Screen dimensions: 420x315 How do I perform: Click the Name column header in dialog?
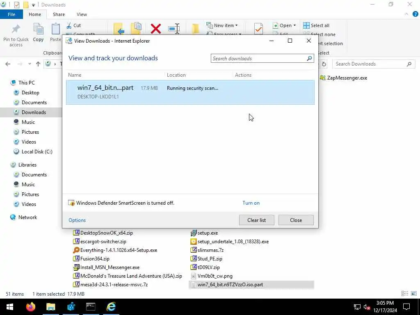coord(75,75)
